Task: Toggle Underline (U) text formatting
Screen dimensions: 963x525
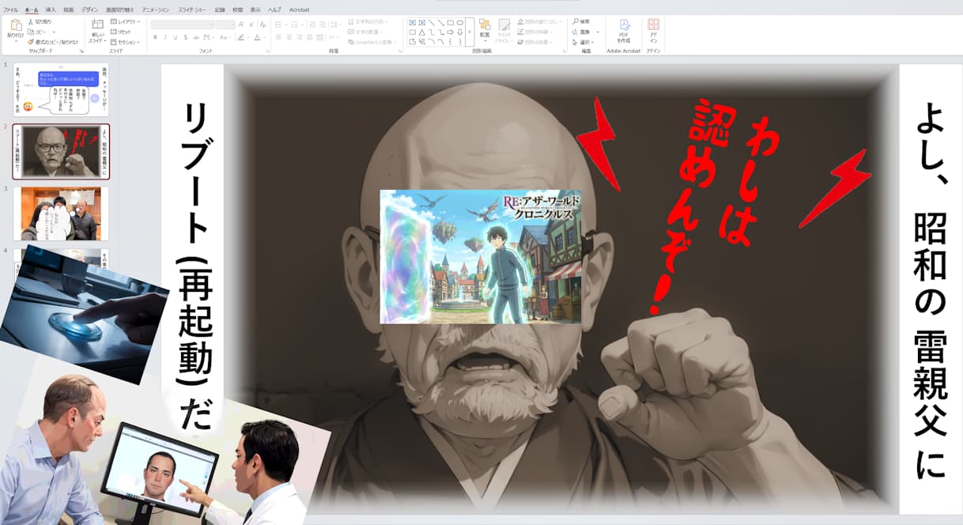Action: click(174, 37)
